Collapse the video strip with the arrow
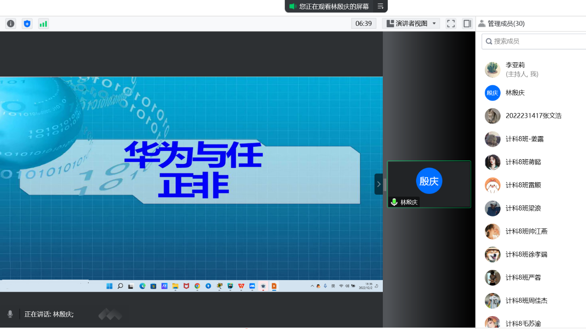This screenshot has height=329, width=586. point(379,184)
